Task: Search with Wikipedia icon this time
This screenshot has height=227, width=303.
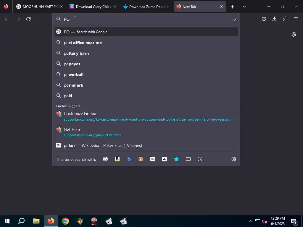Action: [x=165, y=159]
